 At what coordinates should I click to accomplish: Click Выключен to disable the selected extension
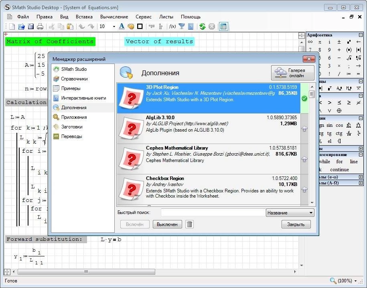click(x=167, y=224)
